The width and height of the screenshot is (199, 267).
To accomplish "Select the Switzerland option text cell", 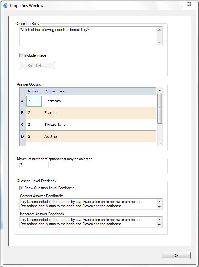I will (99, 125).
